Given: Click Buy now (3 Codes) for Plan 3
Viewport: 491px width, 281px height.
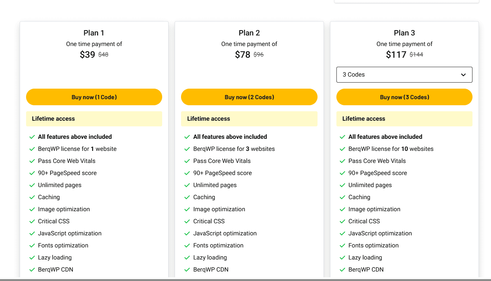Looking at the screenshot, I should pos(404,97).
